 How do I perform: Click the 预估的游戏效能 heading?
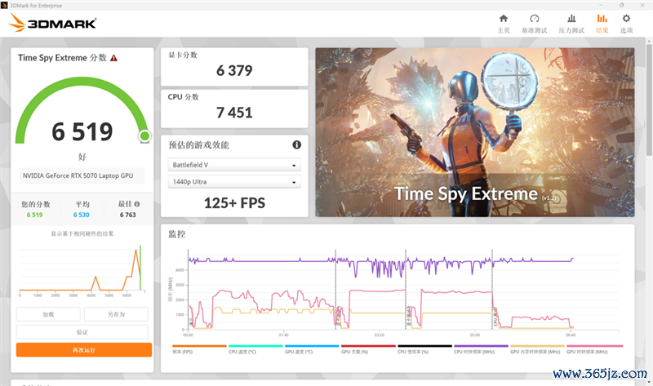198,145
